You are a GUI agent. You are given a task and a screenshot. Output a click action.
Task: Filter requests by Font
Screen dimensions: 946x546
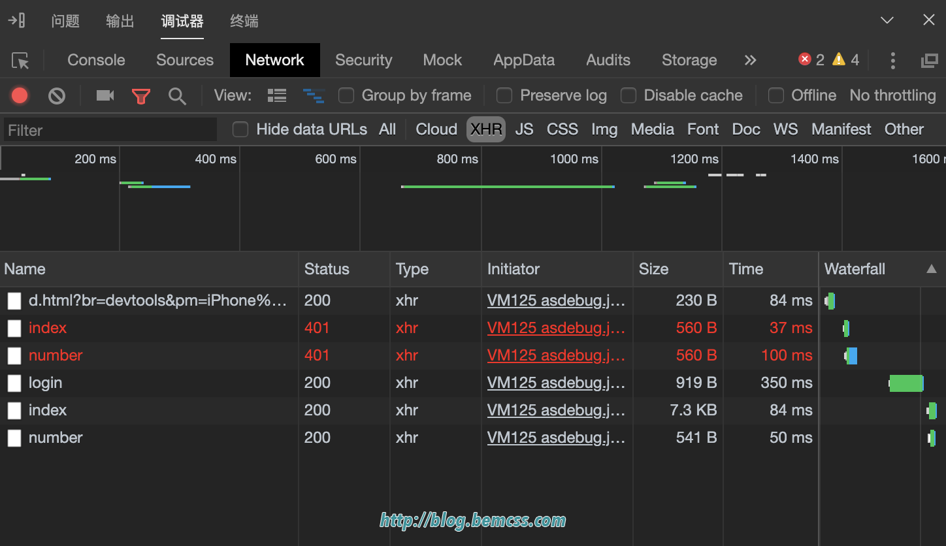pyautogui.click(x=703, y=129)
